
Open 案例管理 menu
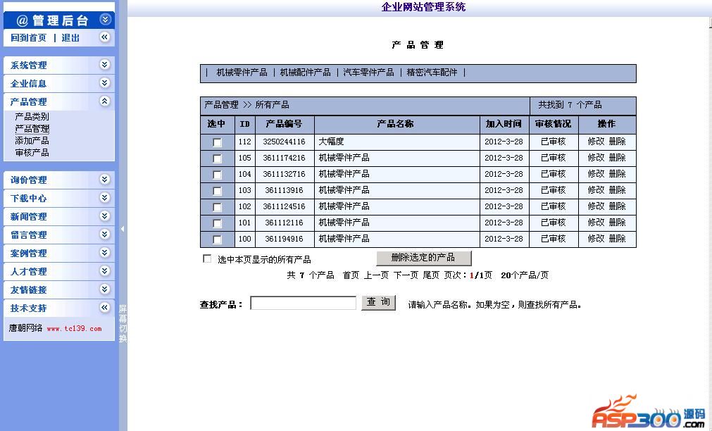click(29, 253)
